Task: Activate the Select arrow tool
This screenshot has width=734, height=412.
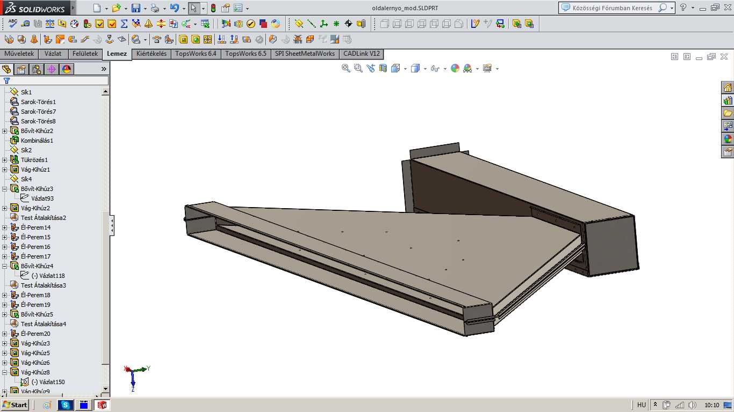Action: pos(194,8)
